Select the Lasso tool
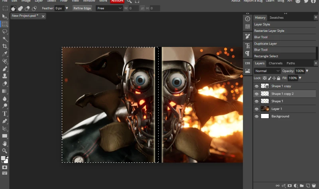The width and height of the screenshot is (319, 189). 5,31
